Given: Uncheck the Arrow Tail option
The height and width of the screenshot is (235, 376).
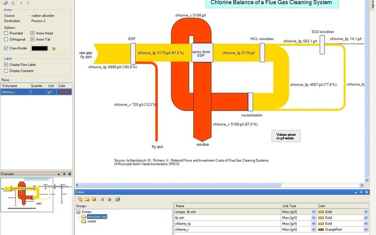Looking at the screenshot, I should 32,39.
